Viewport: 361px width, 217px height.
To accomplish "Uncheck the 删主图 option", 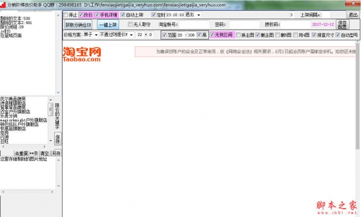I will (x=258, y=35).
